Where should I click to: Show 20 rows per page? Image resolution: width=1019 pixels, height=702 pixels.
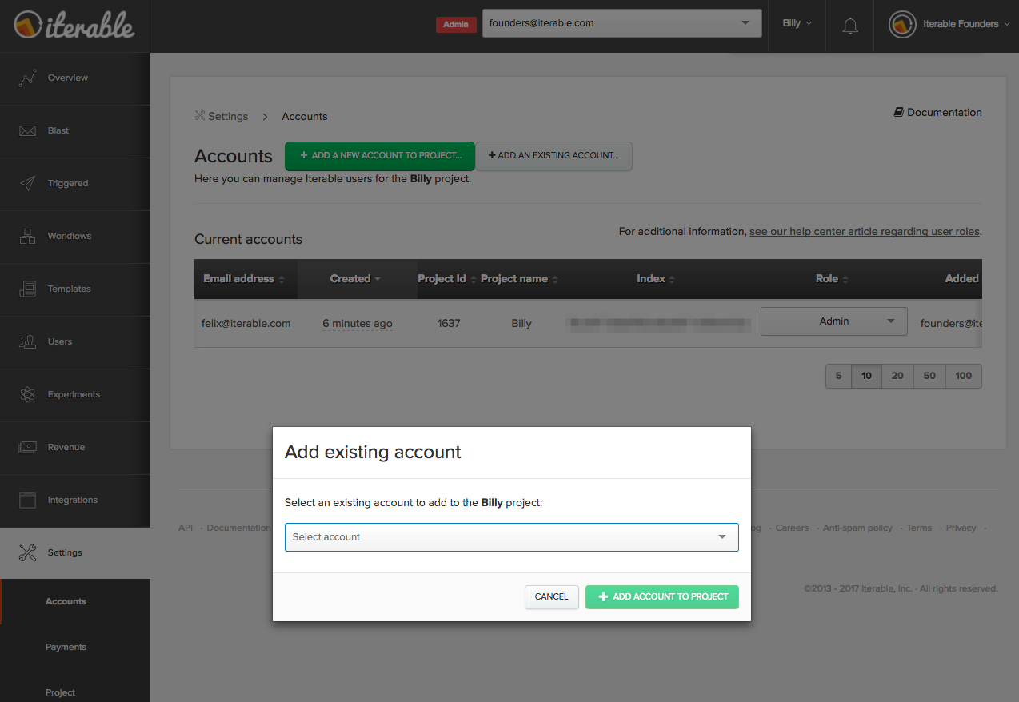click(x=897, y=376)
